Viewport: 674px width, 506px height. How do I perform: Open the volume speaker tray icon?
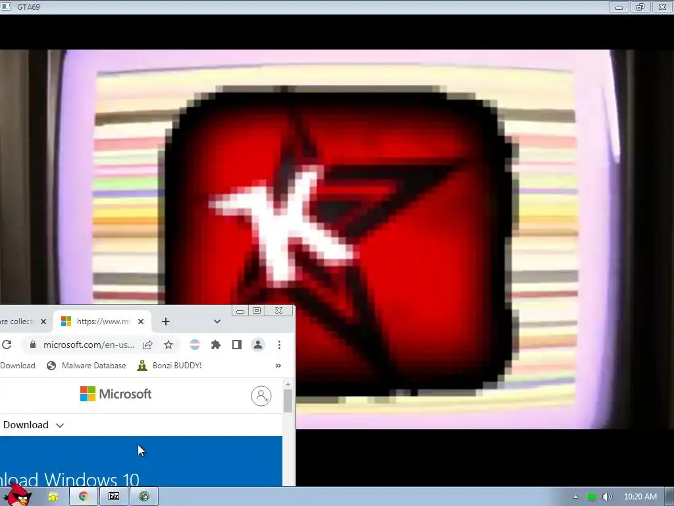pos(607,497)
